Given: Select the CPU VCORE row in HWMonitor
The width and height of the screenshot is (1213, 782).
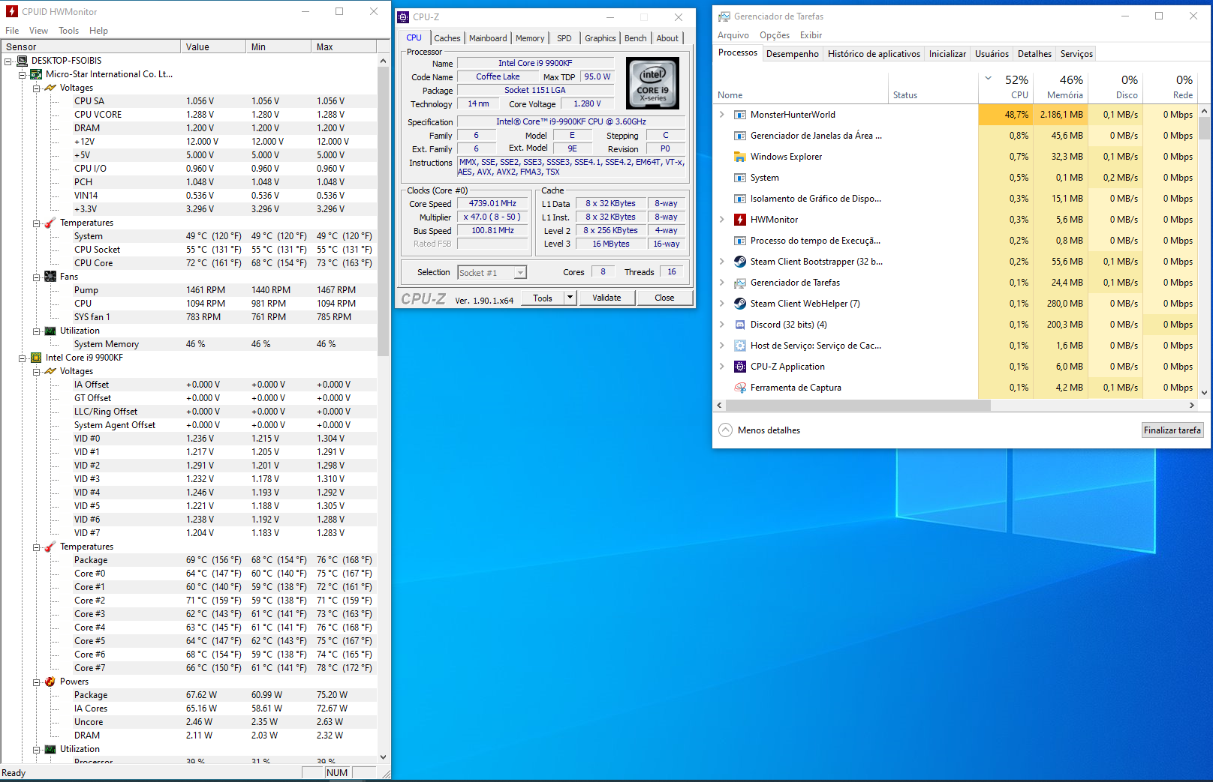Looking at the screenshot, I should [189, 115].
